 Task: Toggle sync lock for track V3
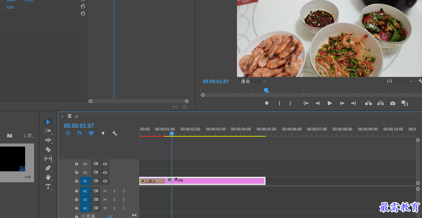pyautogui.click(x=96, y=164)
